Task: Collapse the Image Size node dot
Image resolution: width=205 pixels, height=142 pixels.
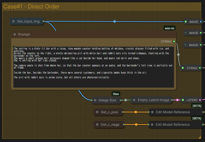Action: [95, 100]
